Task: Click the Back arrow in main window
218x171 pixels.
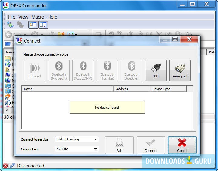Action: (x=8, y=34)
